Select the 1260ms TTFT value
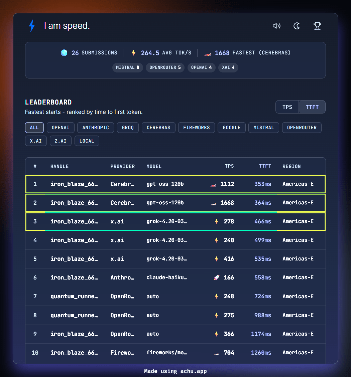The height and width of the screenshot is (377, 351). [x=261, y=353]
